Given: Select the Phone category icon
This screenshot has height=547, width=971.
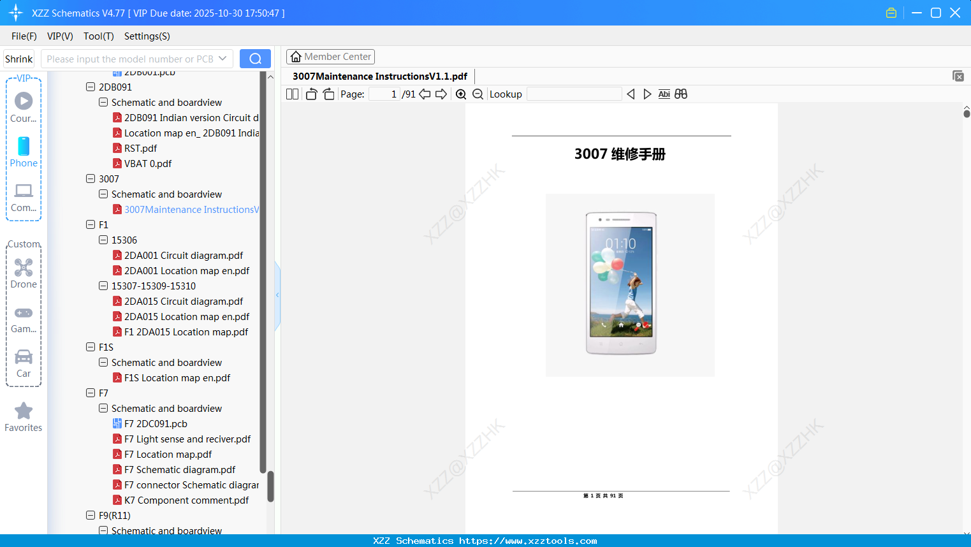Looking at the screenshot, I should (24, 152).
